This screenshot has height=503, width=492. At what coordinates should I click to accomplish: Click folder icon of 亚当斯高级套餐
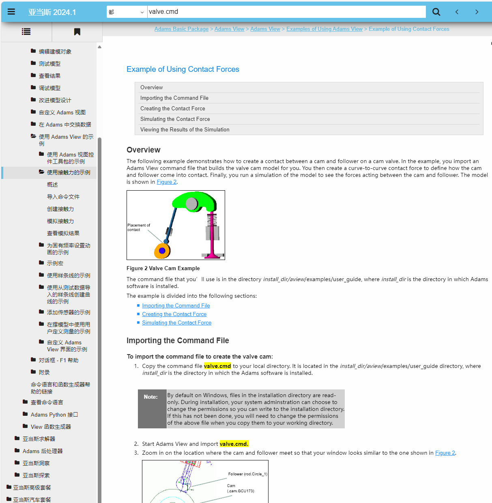coord(9,487)
